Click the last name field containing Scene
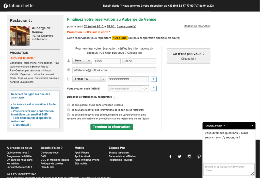The width and height of the screenshot is (260, 178). (139, 61)
